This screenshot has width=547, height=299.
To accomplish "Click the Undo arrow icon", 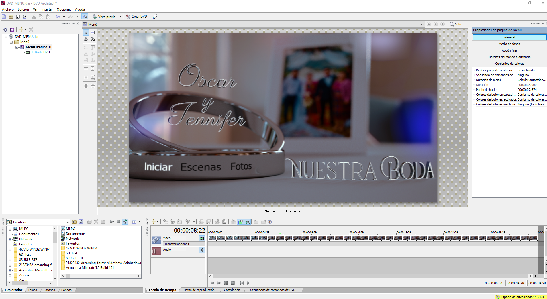I will click(58, 17).
